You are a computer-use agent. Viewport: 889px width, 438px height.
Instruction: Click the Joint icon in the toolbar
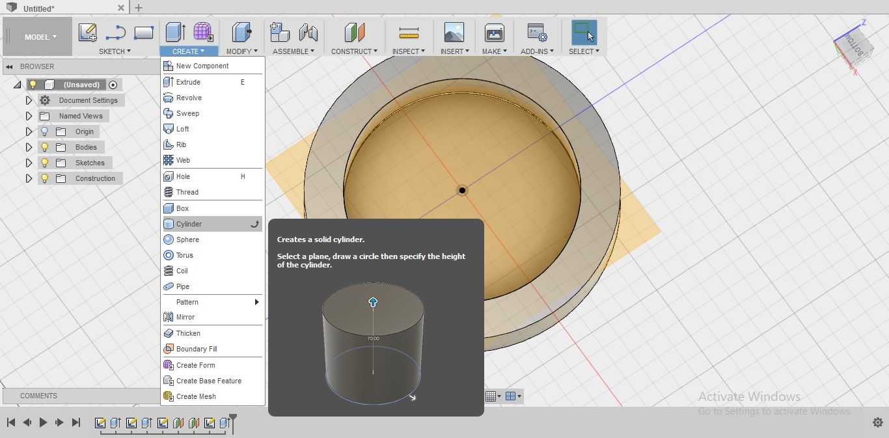coord(308,33)
